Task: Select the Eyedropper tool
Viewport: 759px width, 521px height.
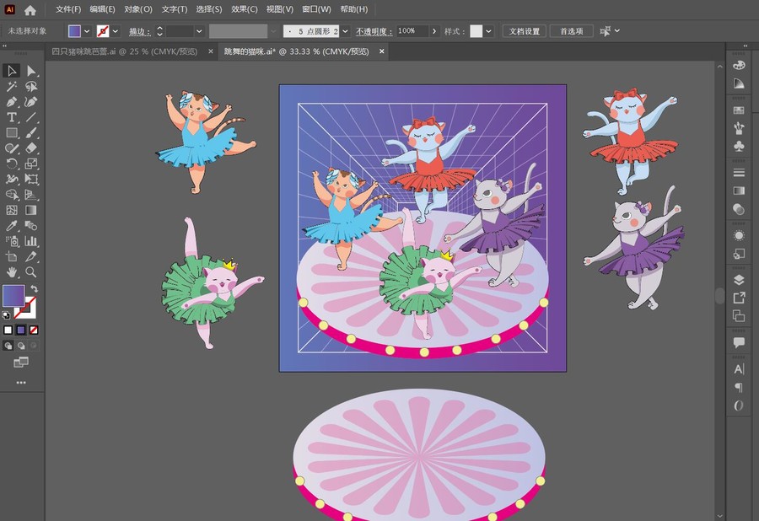Action: [x=12, y=226]
